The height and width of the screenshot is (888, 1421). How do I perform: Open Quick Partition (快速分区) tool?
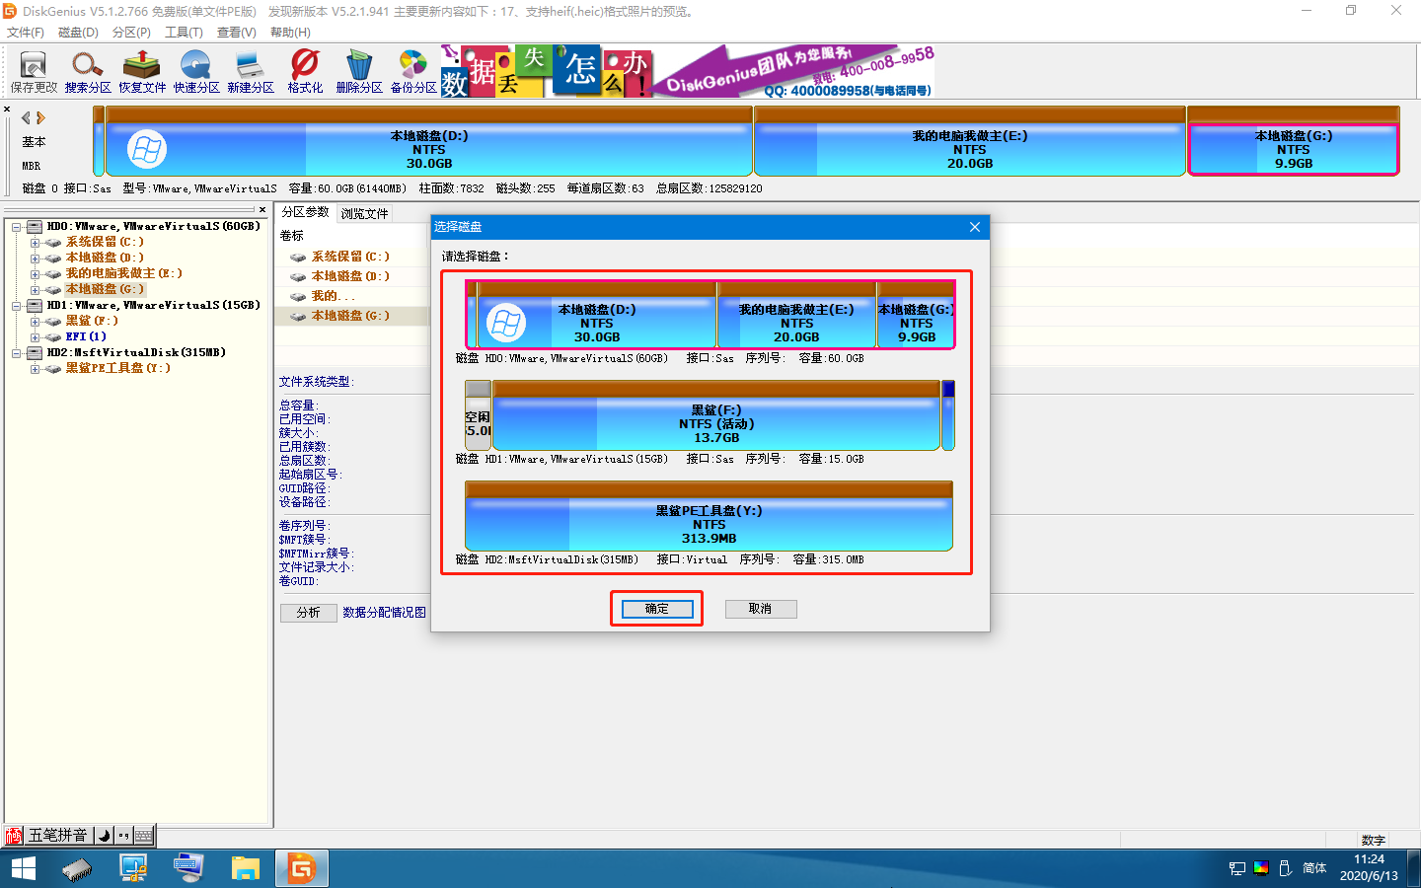[196, 72]
